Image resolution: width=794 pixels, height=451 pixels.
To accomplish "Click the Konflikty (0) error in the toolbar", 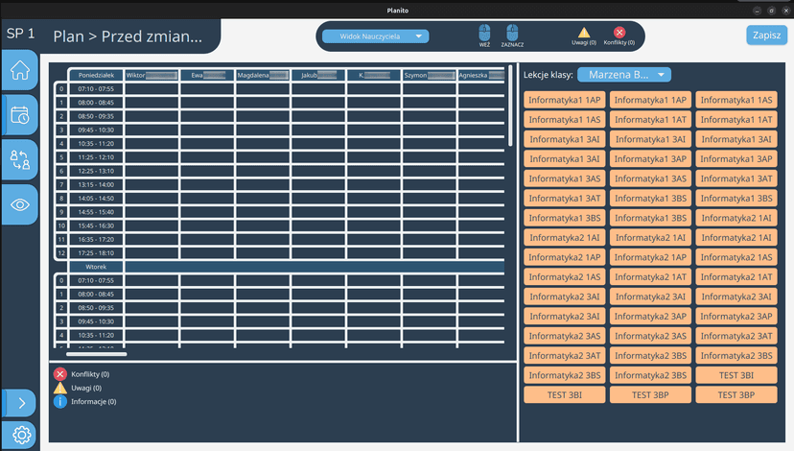I will coord(619,36).
